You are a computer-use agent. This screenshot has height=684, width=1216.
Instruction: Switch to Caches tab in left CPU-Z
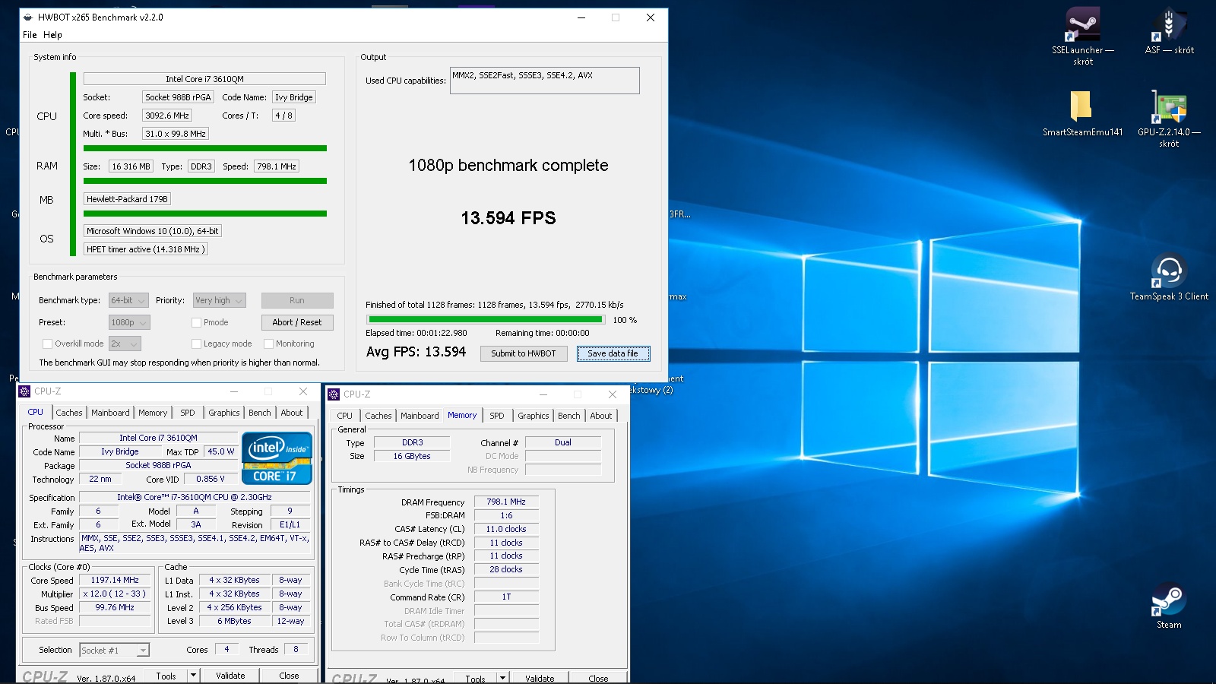pos(69,413)
